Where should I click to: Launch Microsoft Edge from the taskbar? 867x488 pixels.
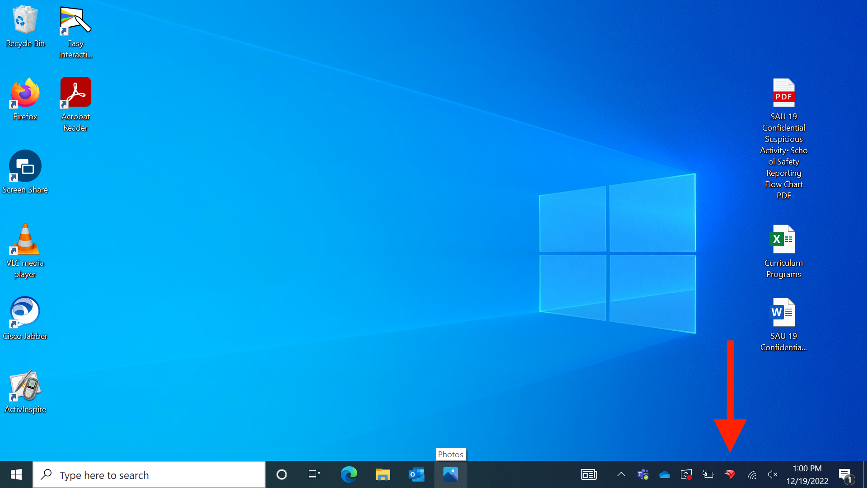pyautogui.click(x=349, y=474)
